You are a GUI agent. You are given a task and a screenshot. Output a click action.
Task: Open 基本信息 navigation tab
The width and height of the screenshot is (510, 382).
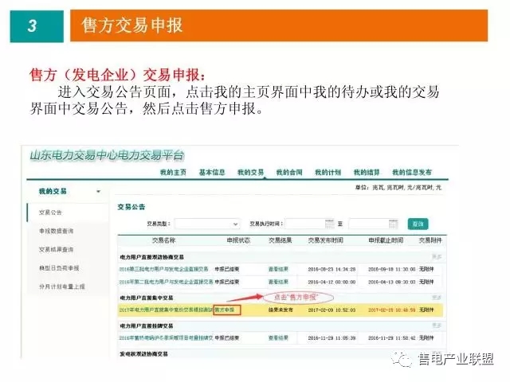pos(212,172)
